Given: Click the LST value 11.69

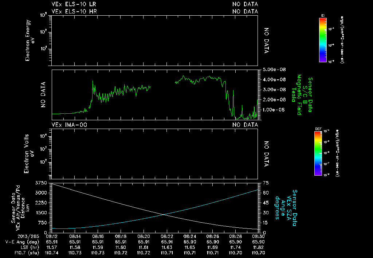Looking at the screenshot, I should [x=213, y=247].
